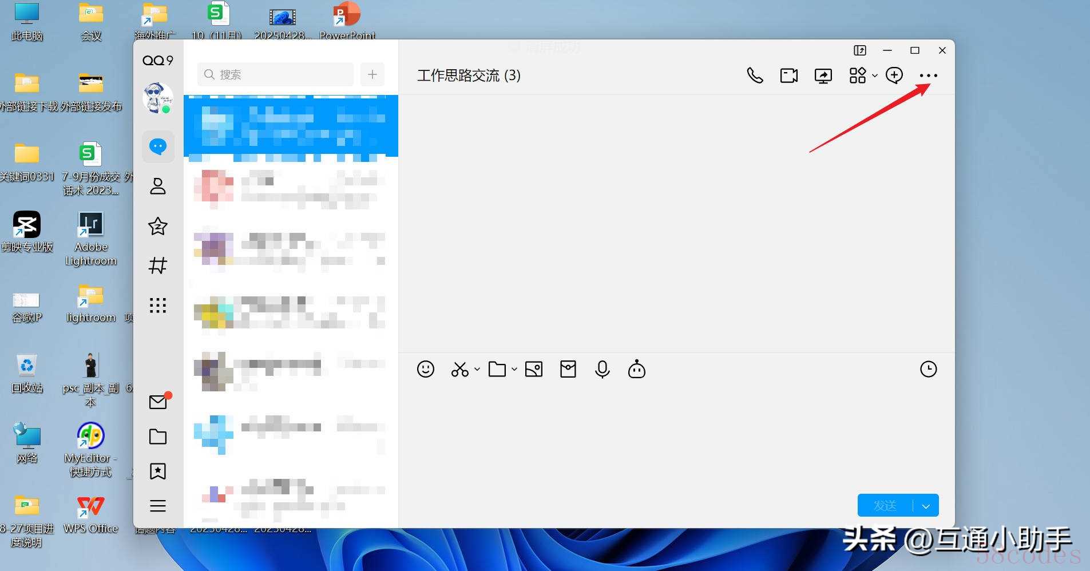
Task: Activate the scissors screenshot tool
Action: pos(459,369)
